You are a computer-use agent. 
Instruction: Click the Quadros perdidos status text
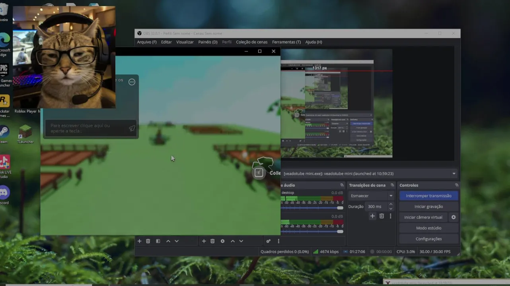284,252
